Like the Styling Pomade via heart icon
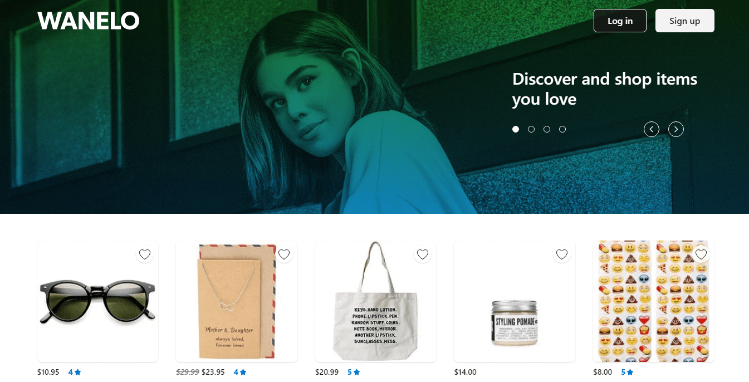749x382 pixels. point(562,254)
